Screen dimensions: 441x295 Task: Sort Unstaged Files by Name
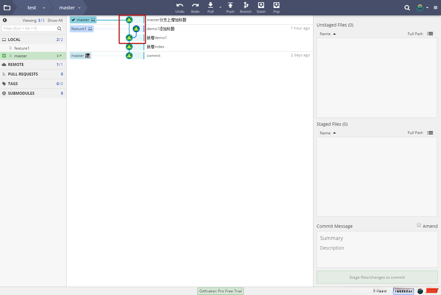[327, 34]
